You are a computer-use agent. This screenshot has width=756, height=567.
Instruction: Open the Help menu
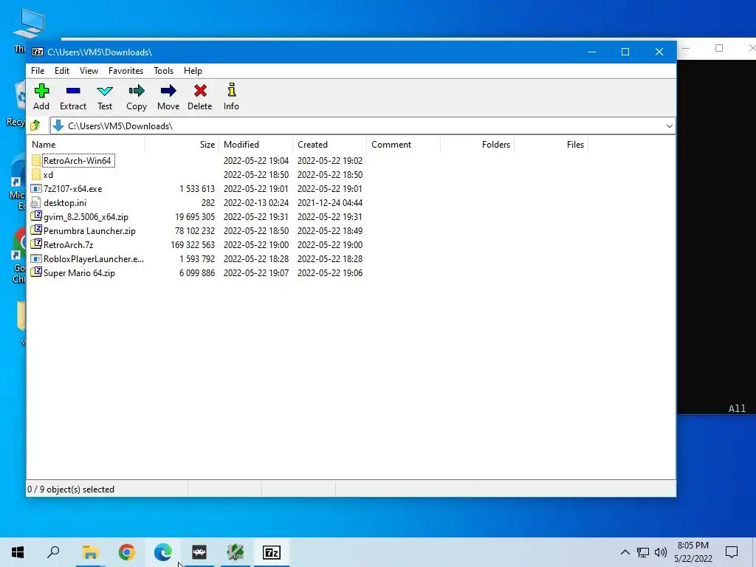click(193, 71)
